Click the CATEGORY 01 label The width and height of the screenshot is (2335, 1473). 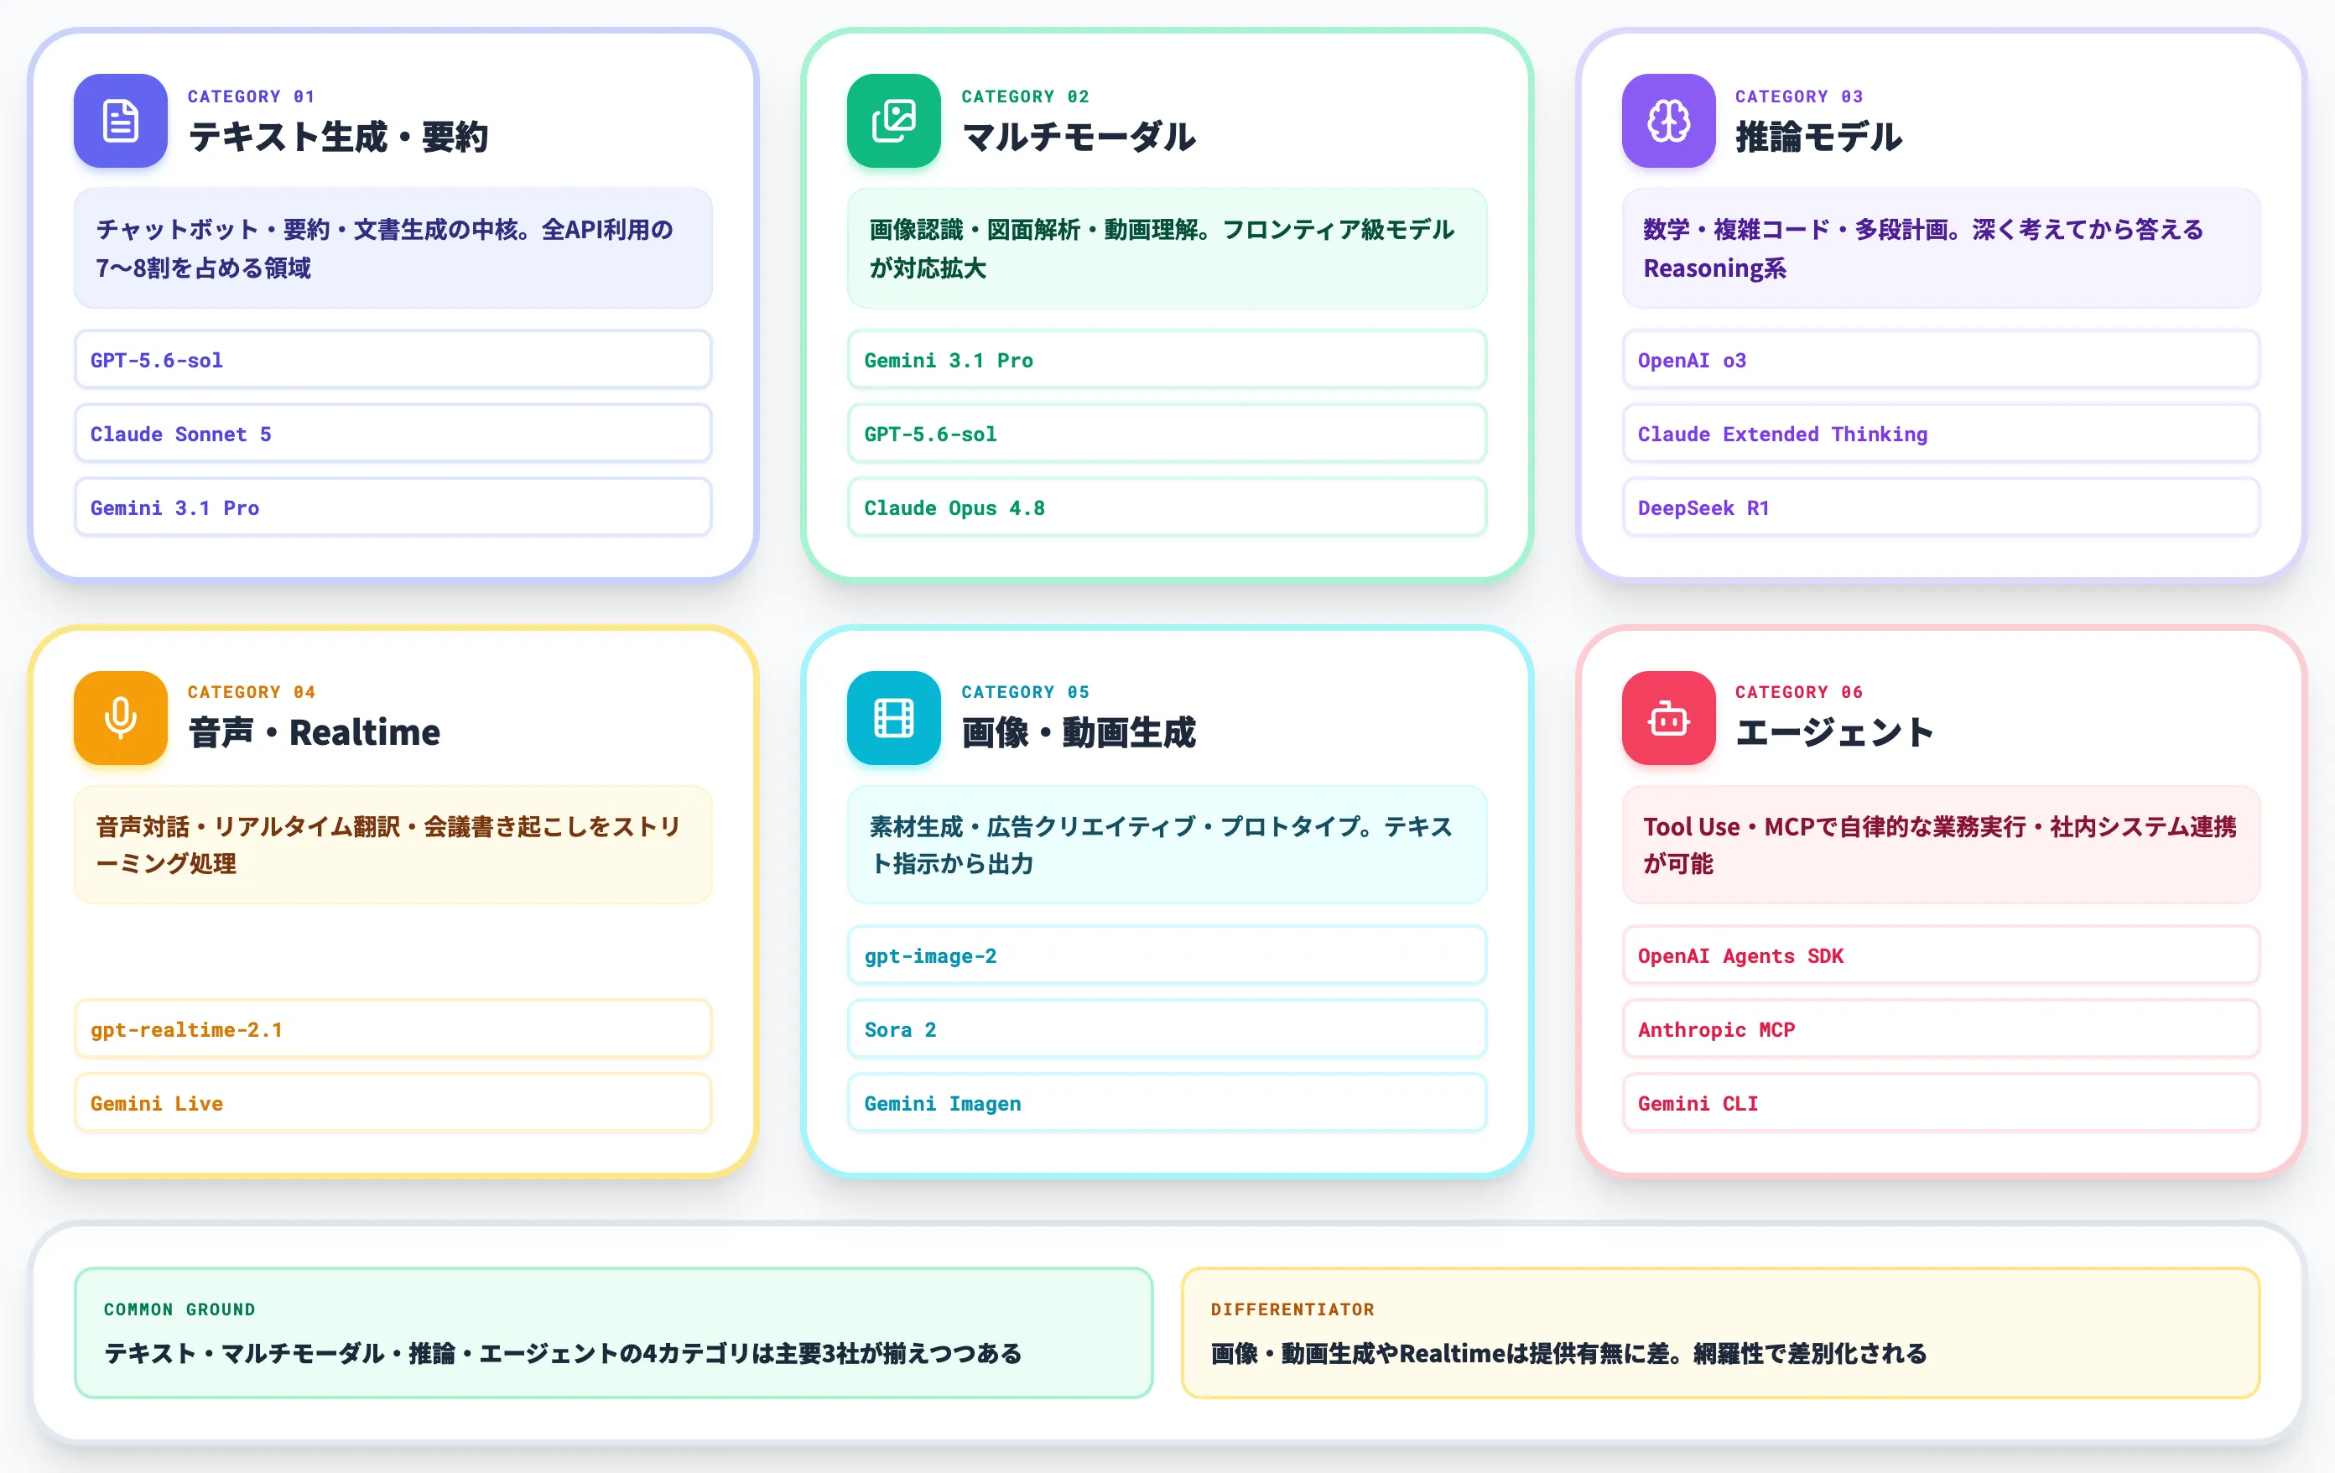pos(251,96)
